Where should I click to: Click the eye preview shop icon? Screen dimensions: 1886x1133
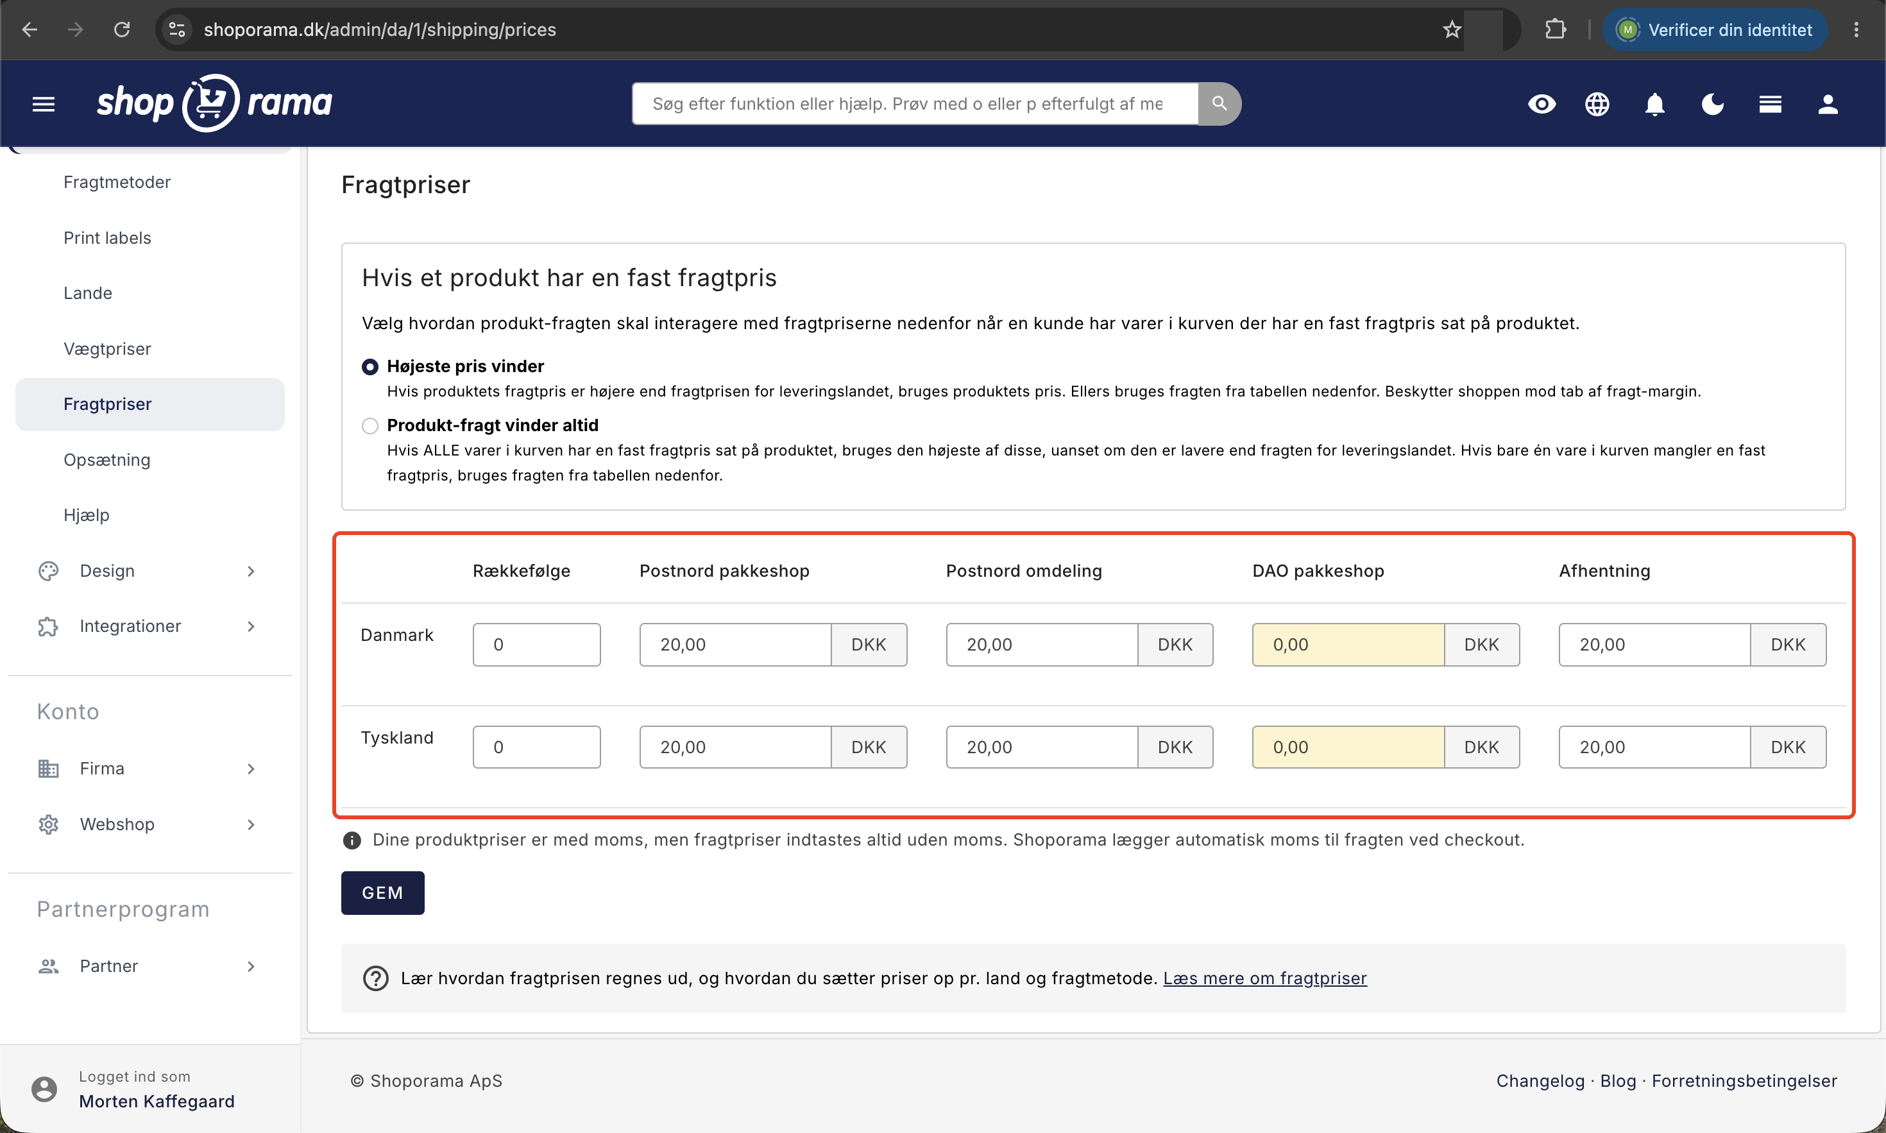pyautogui.click(x=1542, y=104)
